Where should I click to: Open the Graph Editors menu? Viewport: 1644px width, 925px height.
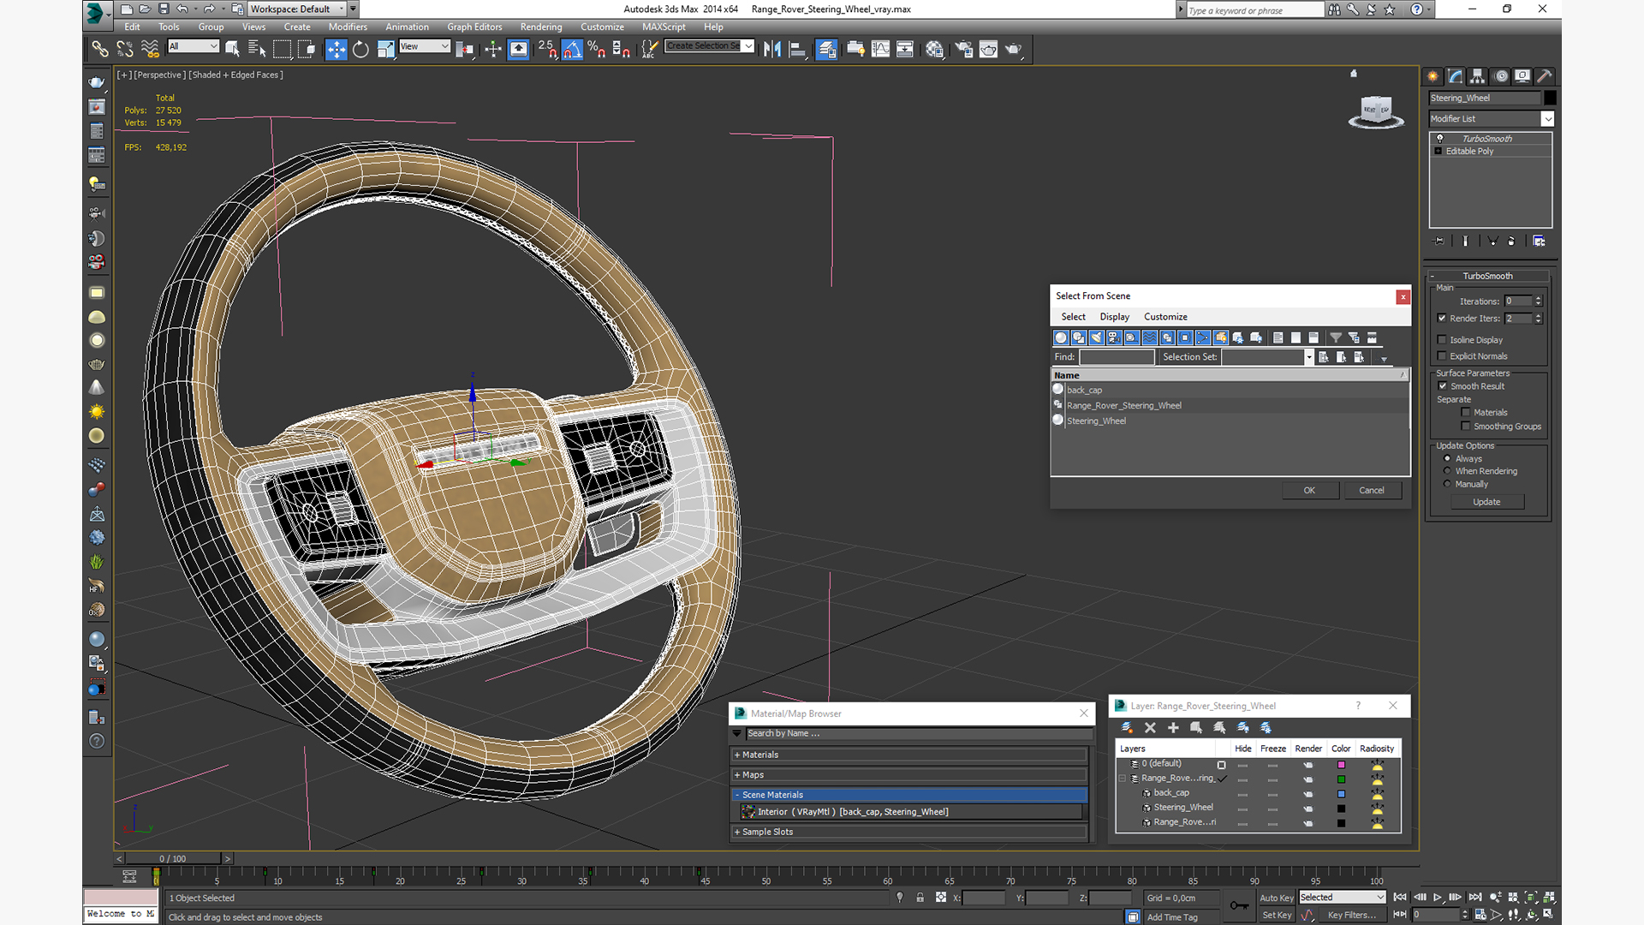click(474, 27)
